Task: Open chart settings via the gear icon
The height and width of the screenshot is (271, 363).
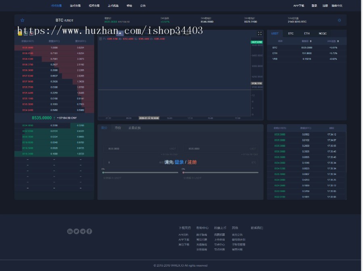Action: 339,19
